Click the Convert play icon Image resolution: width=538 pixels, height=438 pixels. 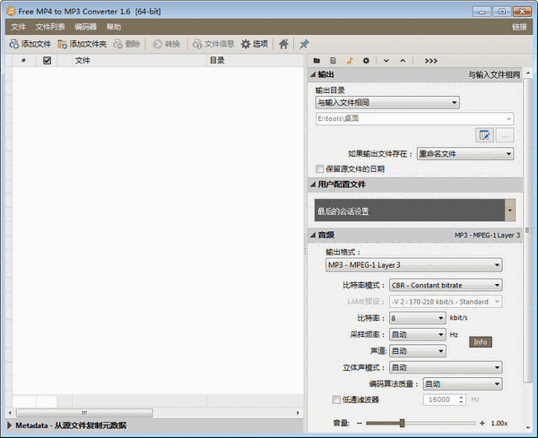[x=158, y=44]
